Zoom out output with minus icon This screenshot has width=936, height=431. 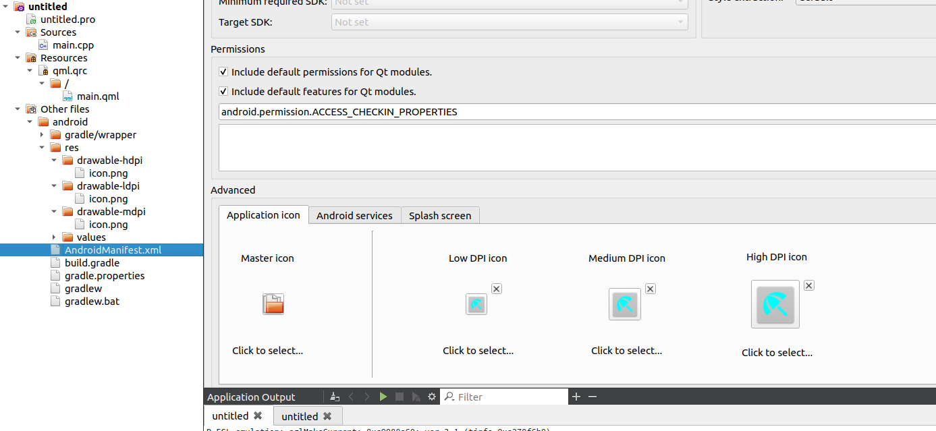[x=593, y=397]
